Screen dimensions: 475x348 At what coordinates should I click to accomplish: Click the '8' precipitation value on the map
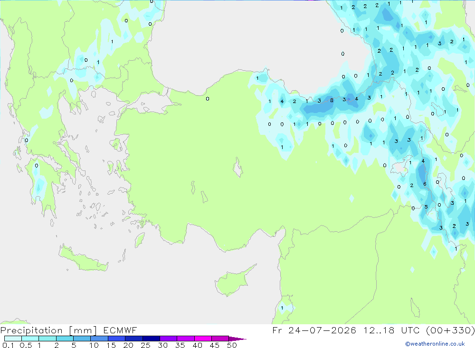coord(332,100)
